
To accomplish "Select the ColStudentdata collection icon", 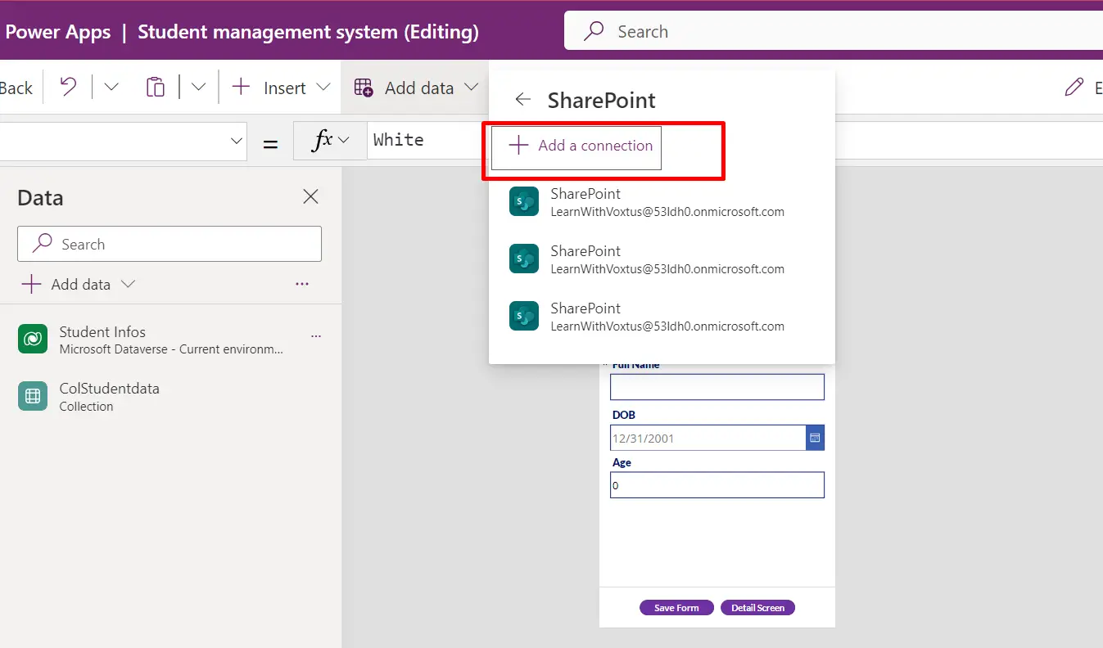I will 33,396.
